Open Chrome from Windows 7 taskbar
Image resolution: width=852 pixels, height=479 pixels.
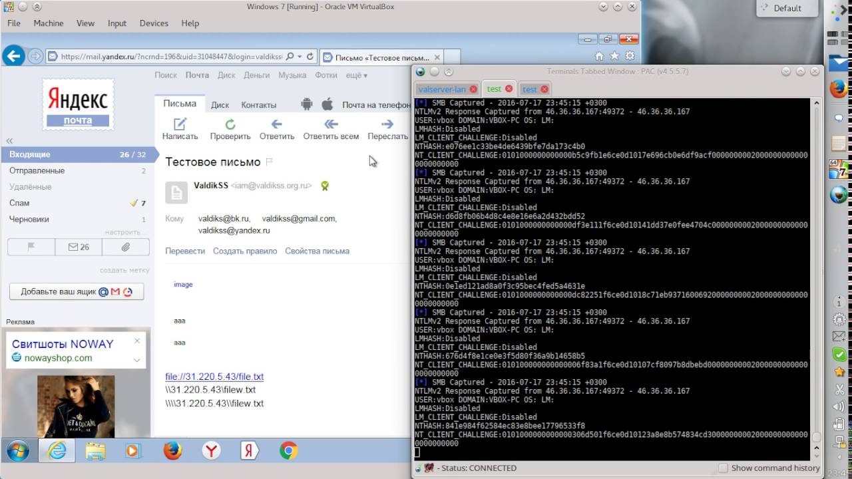(288, 450)
